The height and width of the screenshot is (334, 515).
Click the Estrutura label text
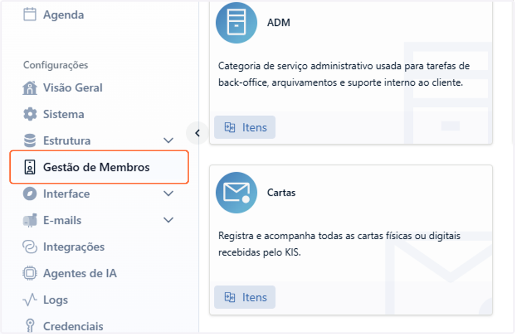(x=67, y=141)
